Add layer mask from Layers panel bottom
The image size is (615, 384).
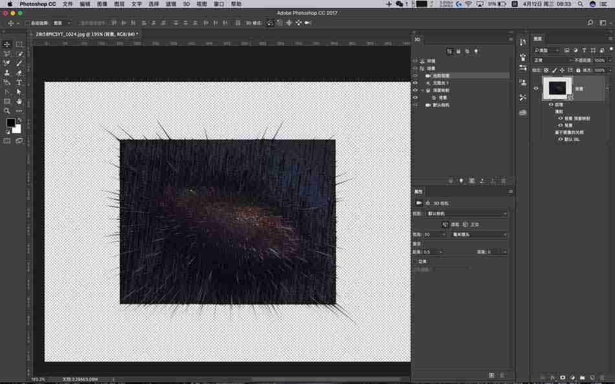tap(563, 378)
